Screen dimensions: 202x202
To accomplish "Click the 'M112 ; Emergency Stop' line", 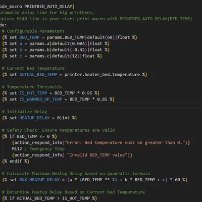I will [x=38, y=149].
